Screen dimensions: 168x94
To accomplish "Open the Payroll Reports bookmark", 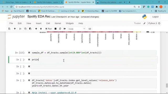I will 18,11.
